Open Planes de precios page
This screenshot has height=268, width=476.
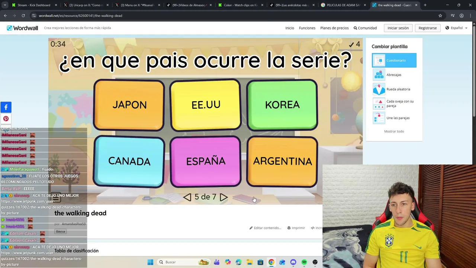click(334, 28)
